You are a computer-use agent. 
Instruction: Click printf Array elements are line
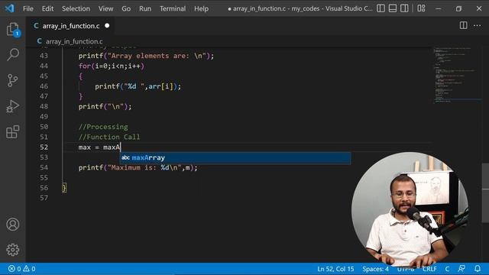coord(146,56)
